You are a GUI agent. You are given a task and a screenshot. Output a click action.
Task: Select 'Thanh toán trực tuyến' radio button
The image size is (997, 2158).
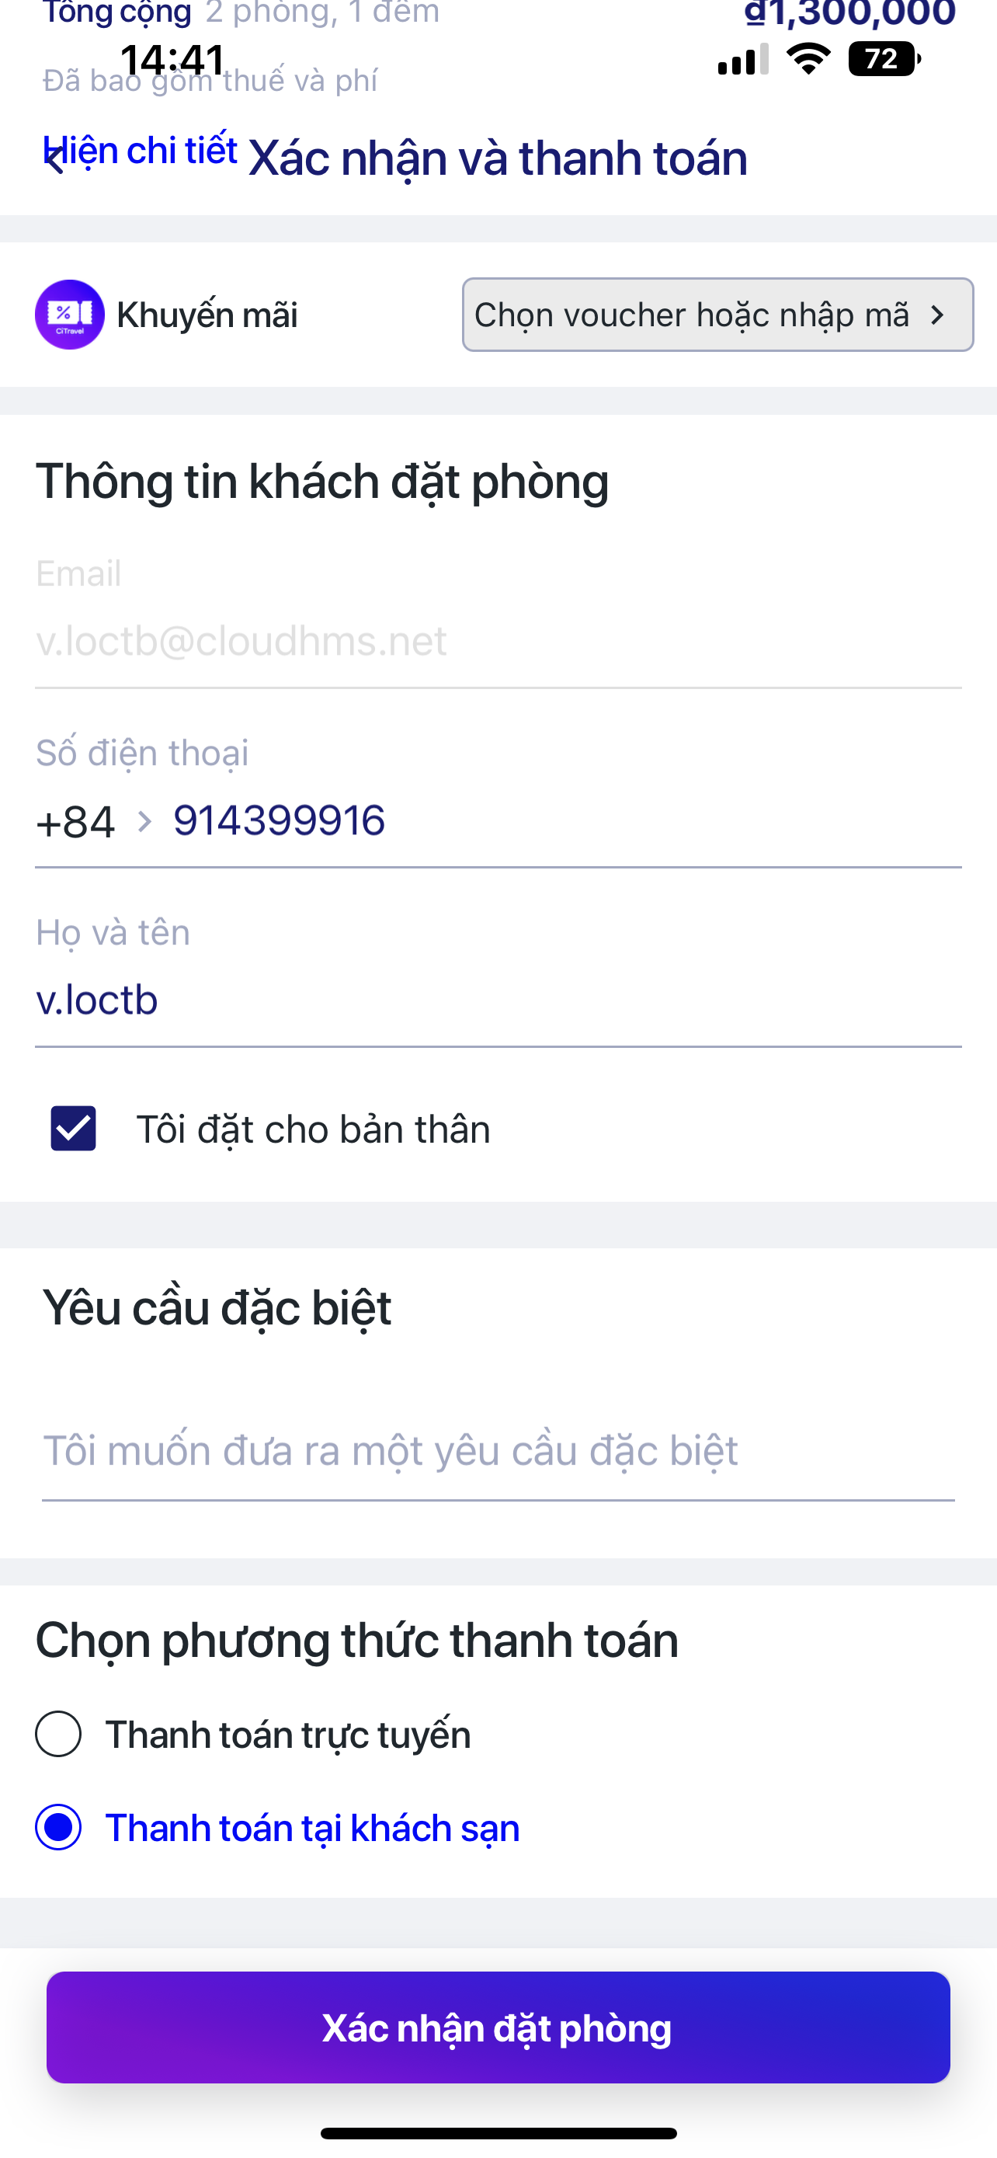click(58, 1734)
